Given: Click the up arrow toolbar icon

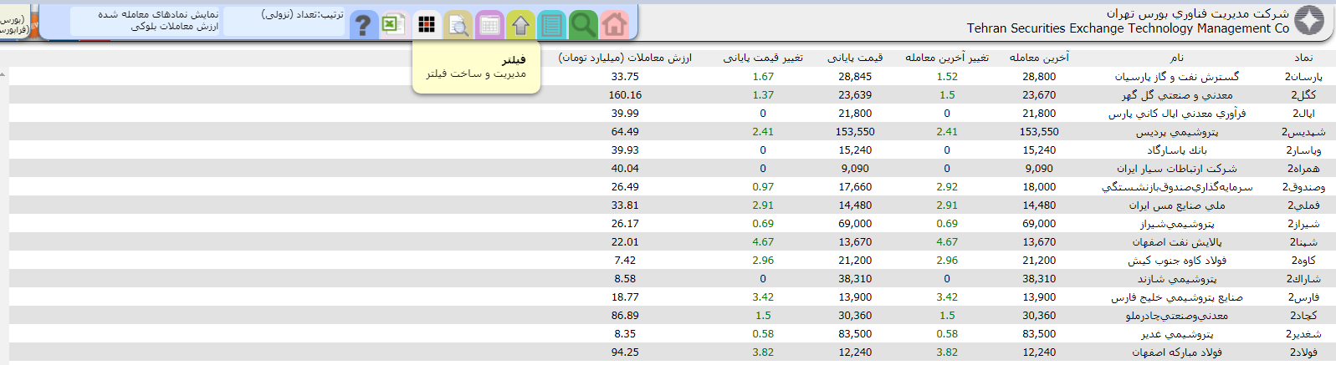Looking at the screenshot, I should pos(520,24).
